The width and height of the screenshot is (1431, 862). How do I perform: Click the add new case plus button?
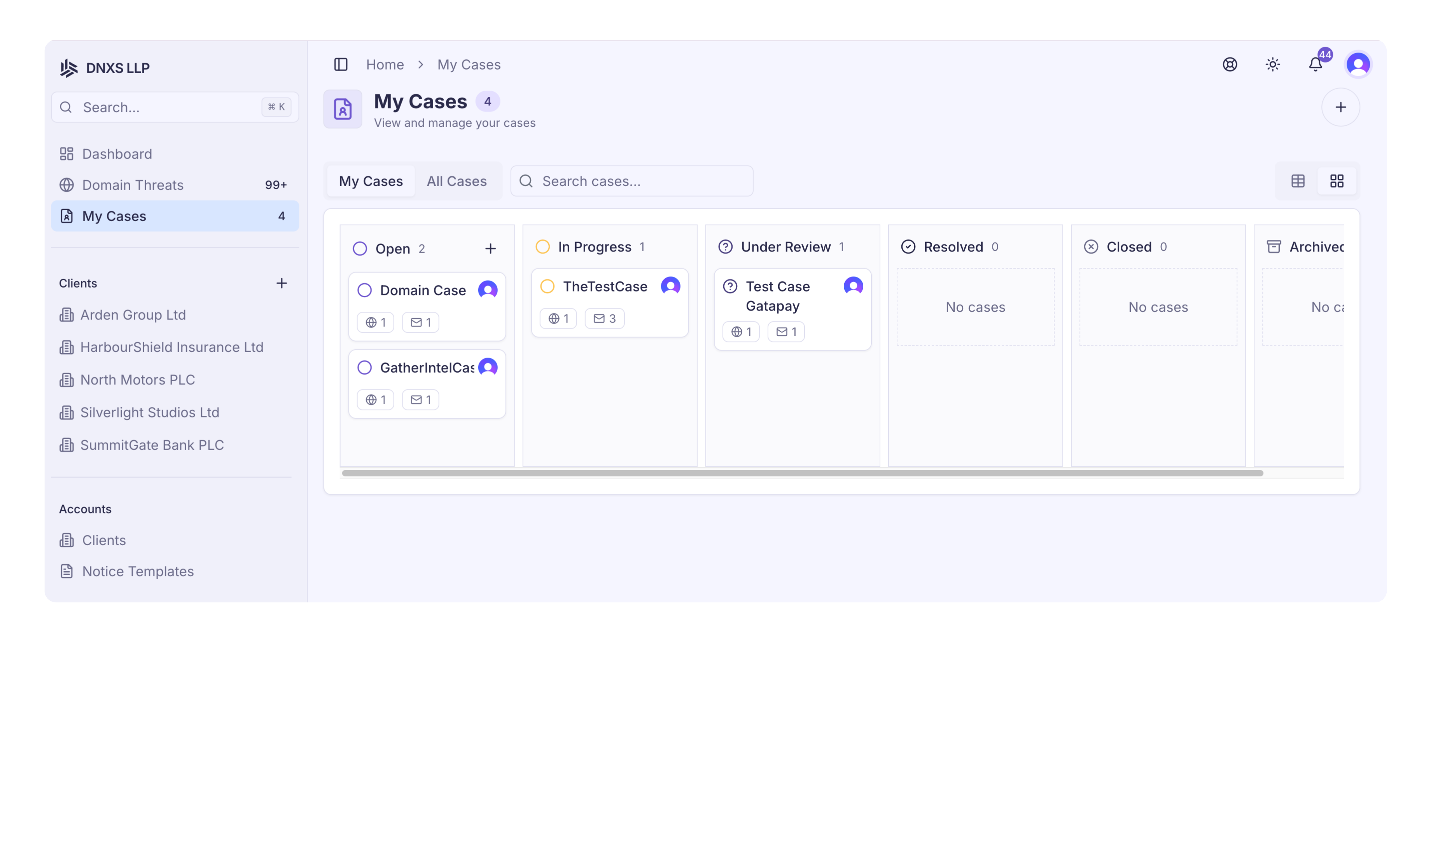click(1340, 107)
